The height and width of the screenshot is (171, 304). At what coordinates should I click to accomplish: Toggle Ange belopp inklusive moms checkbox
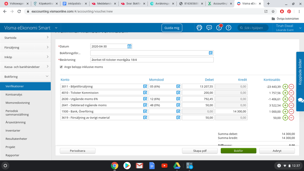[61, 67]
